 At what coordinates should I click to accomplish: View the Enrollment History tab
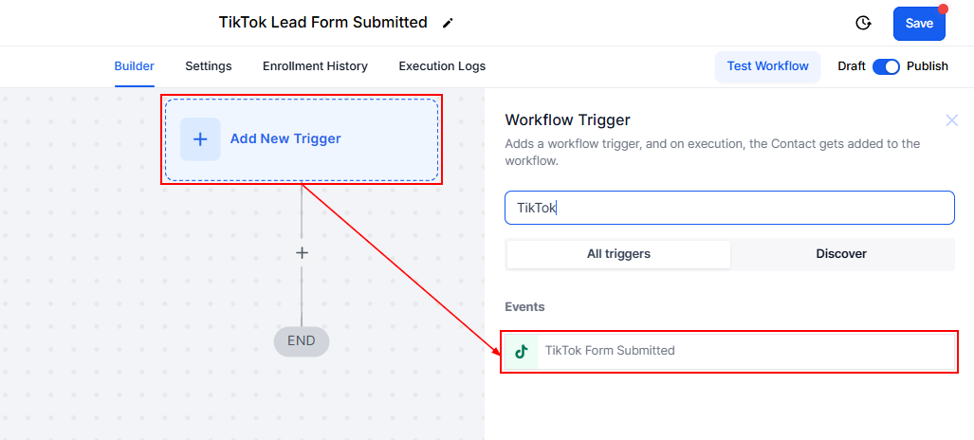point(315,66)
